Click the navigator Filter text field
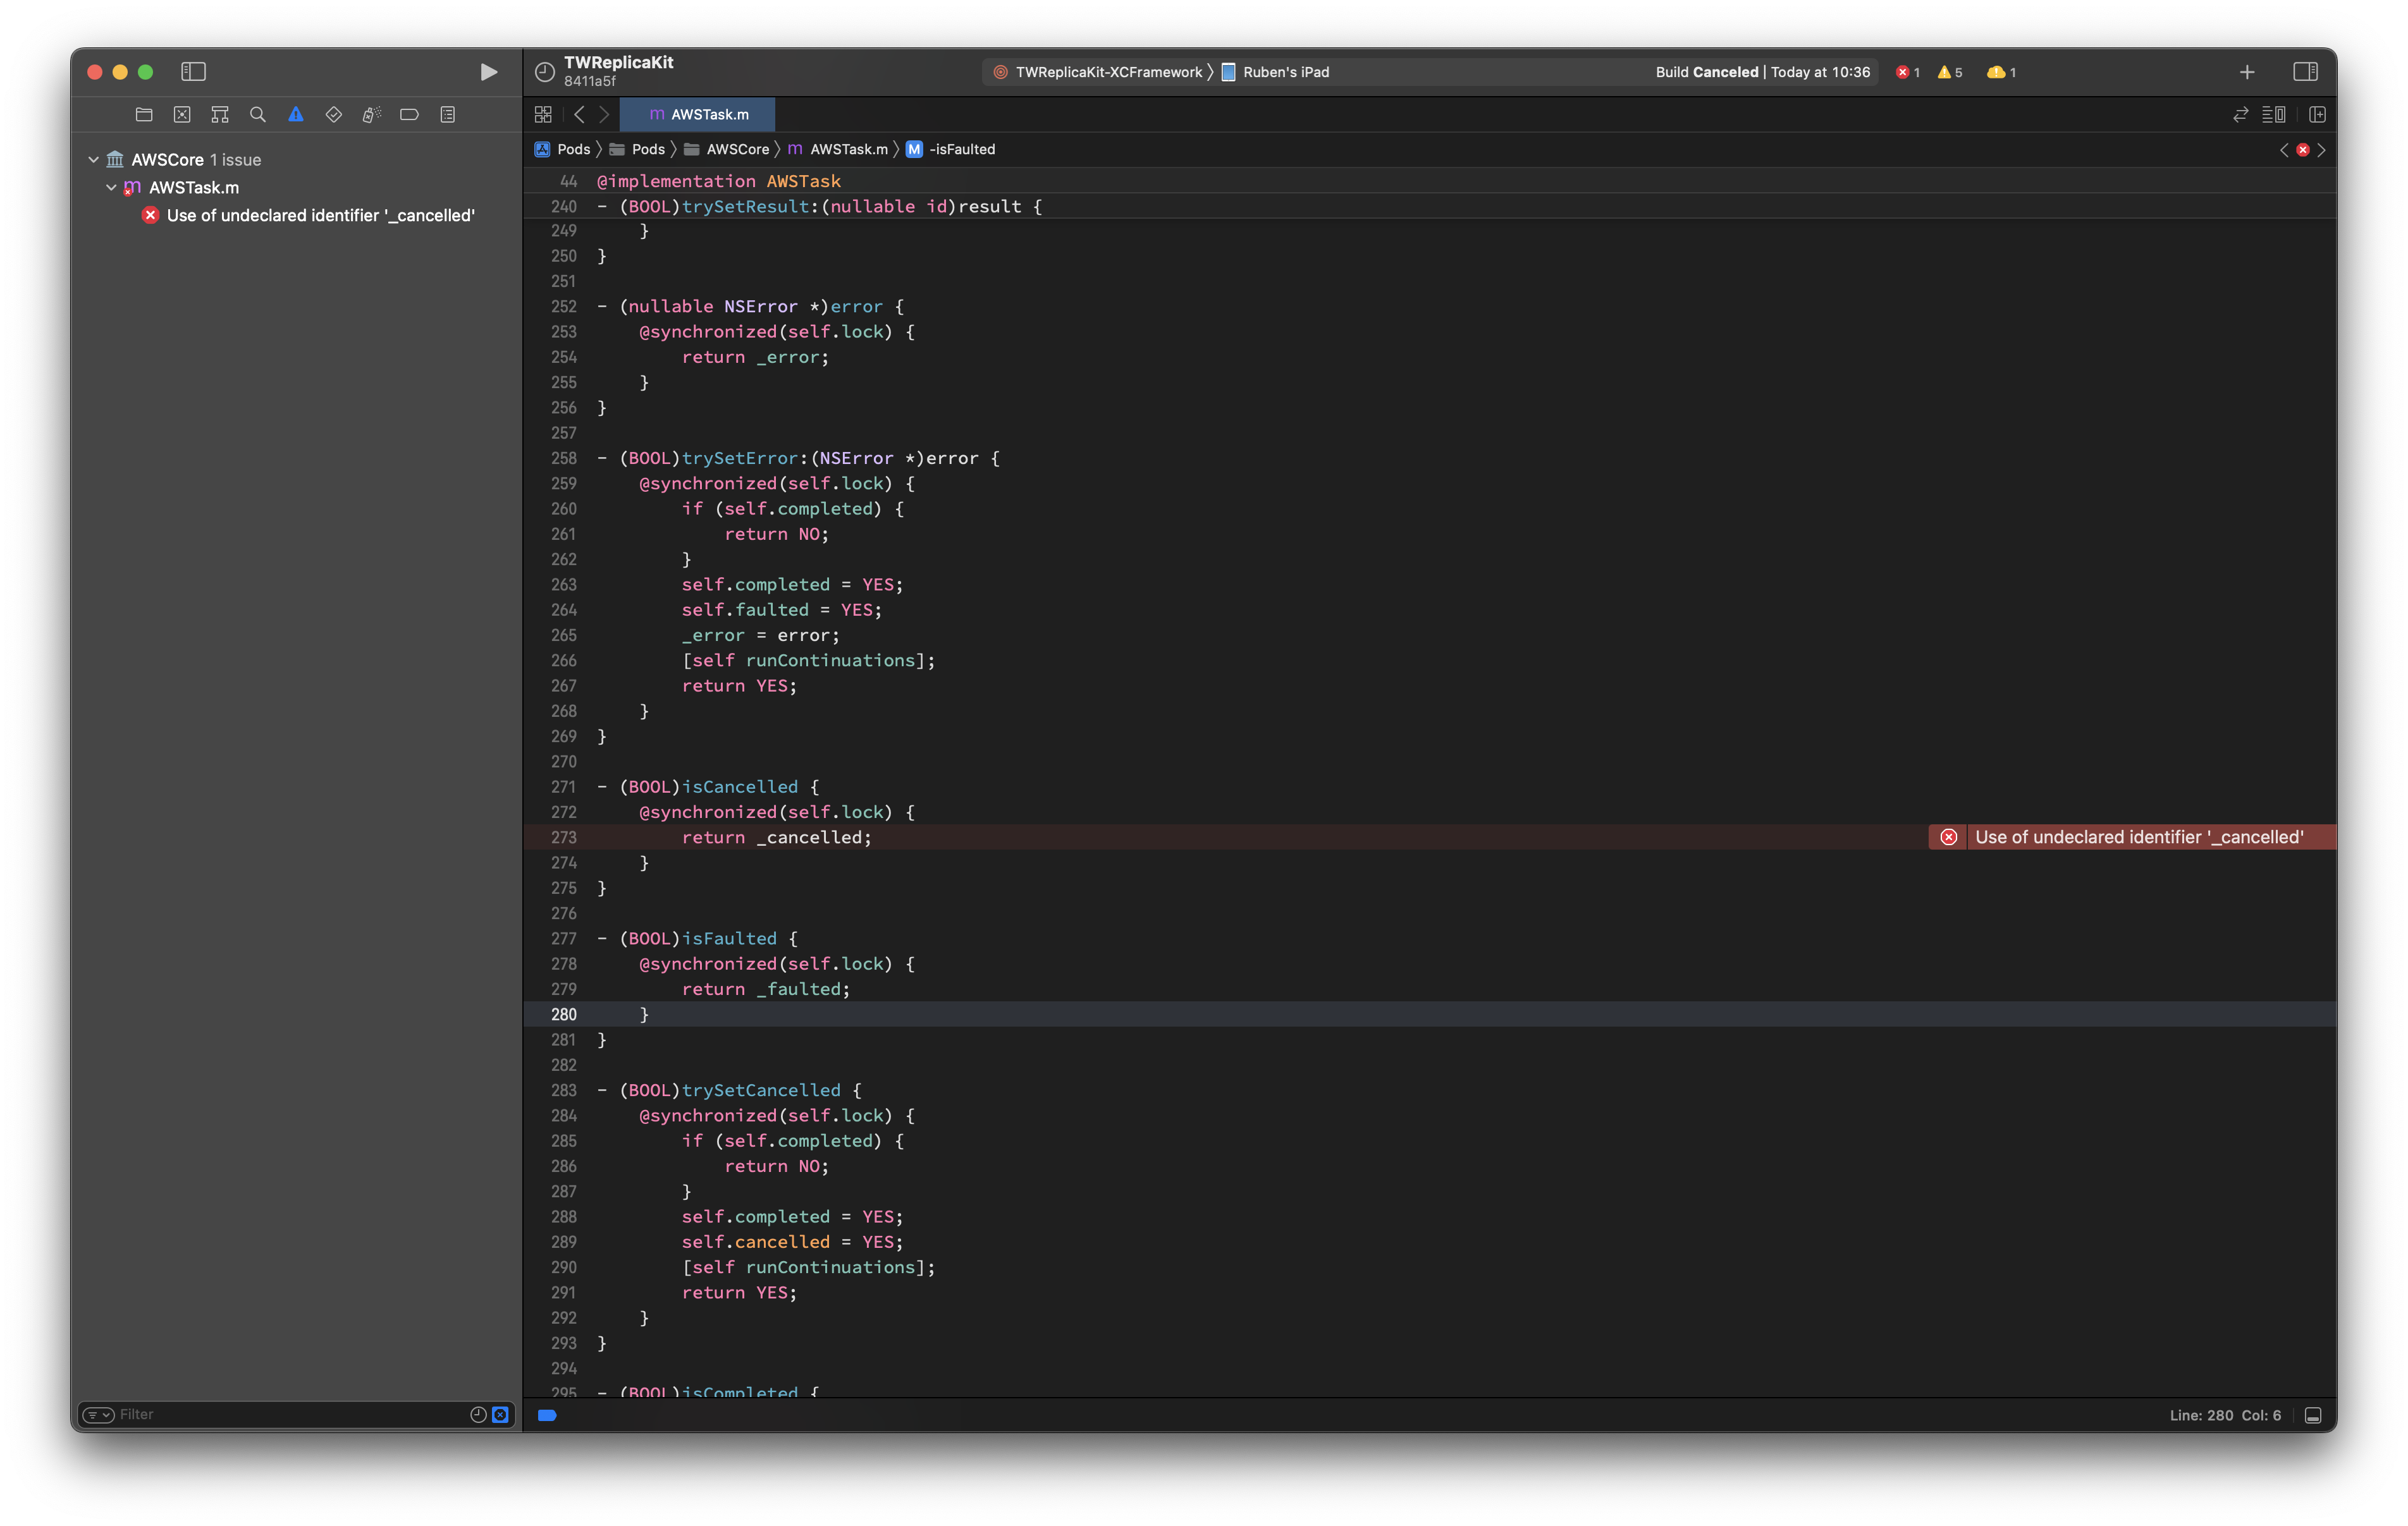Screen dimensions: 2408x1526 [290, 1414]
